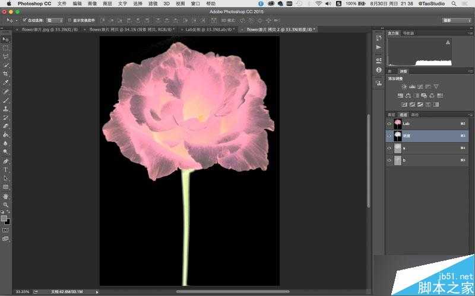Switch to the 图层 (Layers) panel tab

pos(391,114)
